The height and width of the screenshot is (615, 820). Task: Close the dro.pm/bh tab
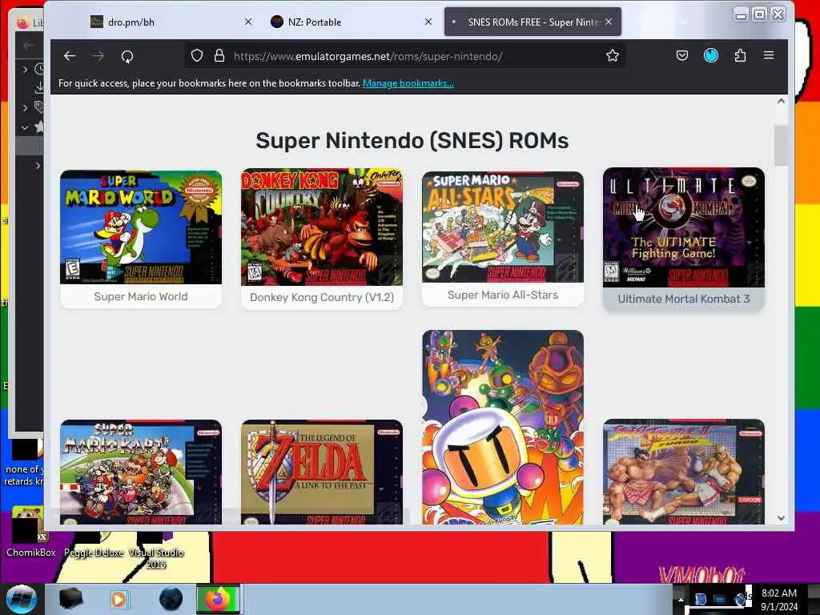[248, 22]
